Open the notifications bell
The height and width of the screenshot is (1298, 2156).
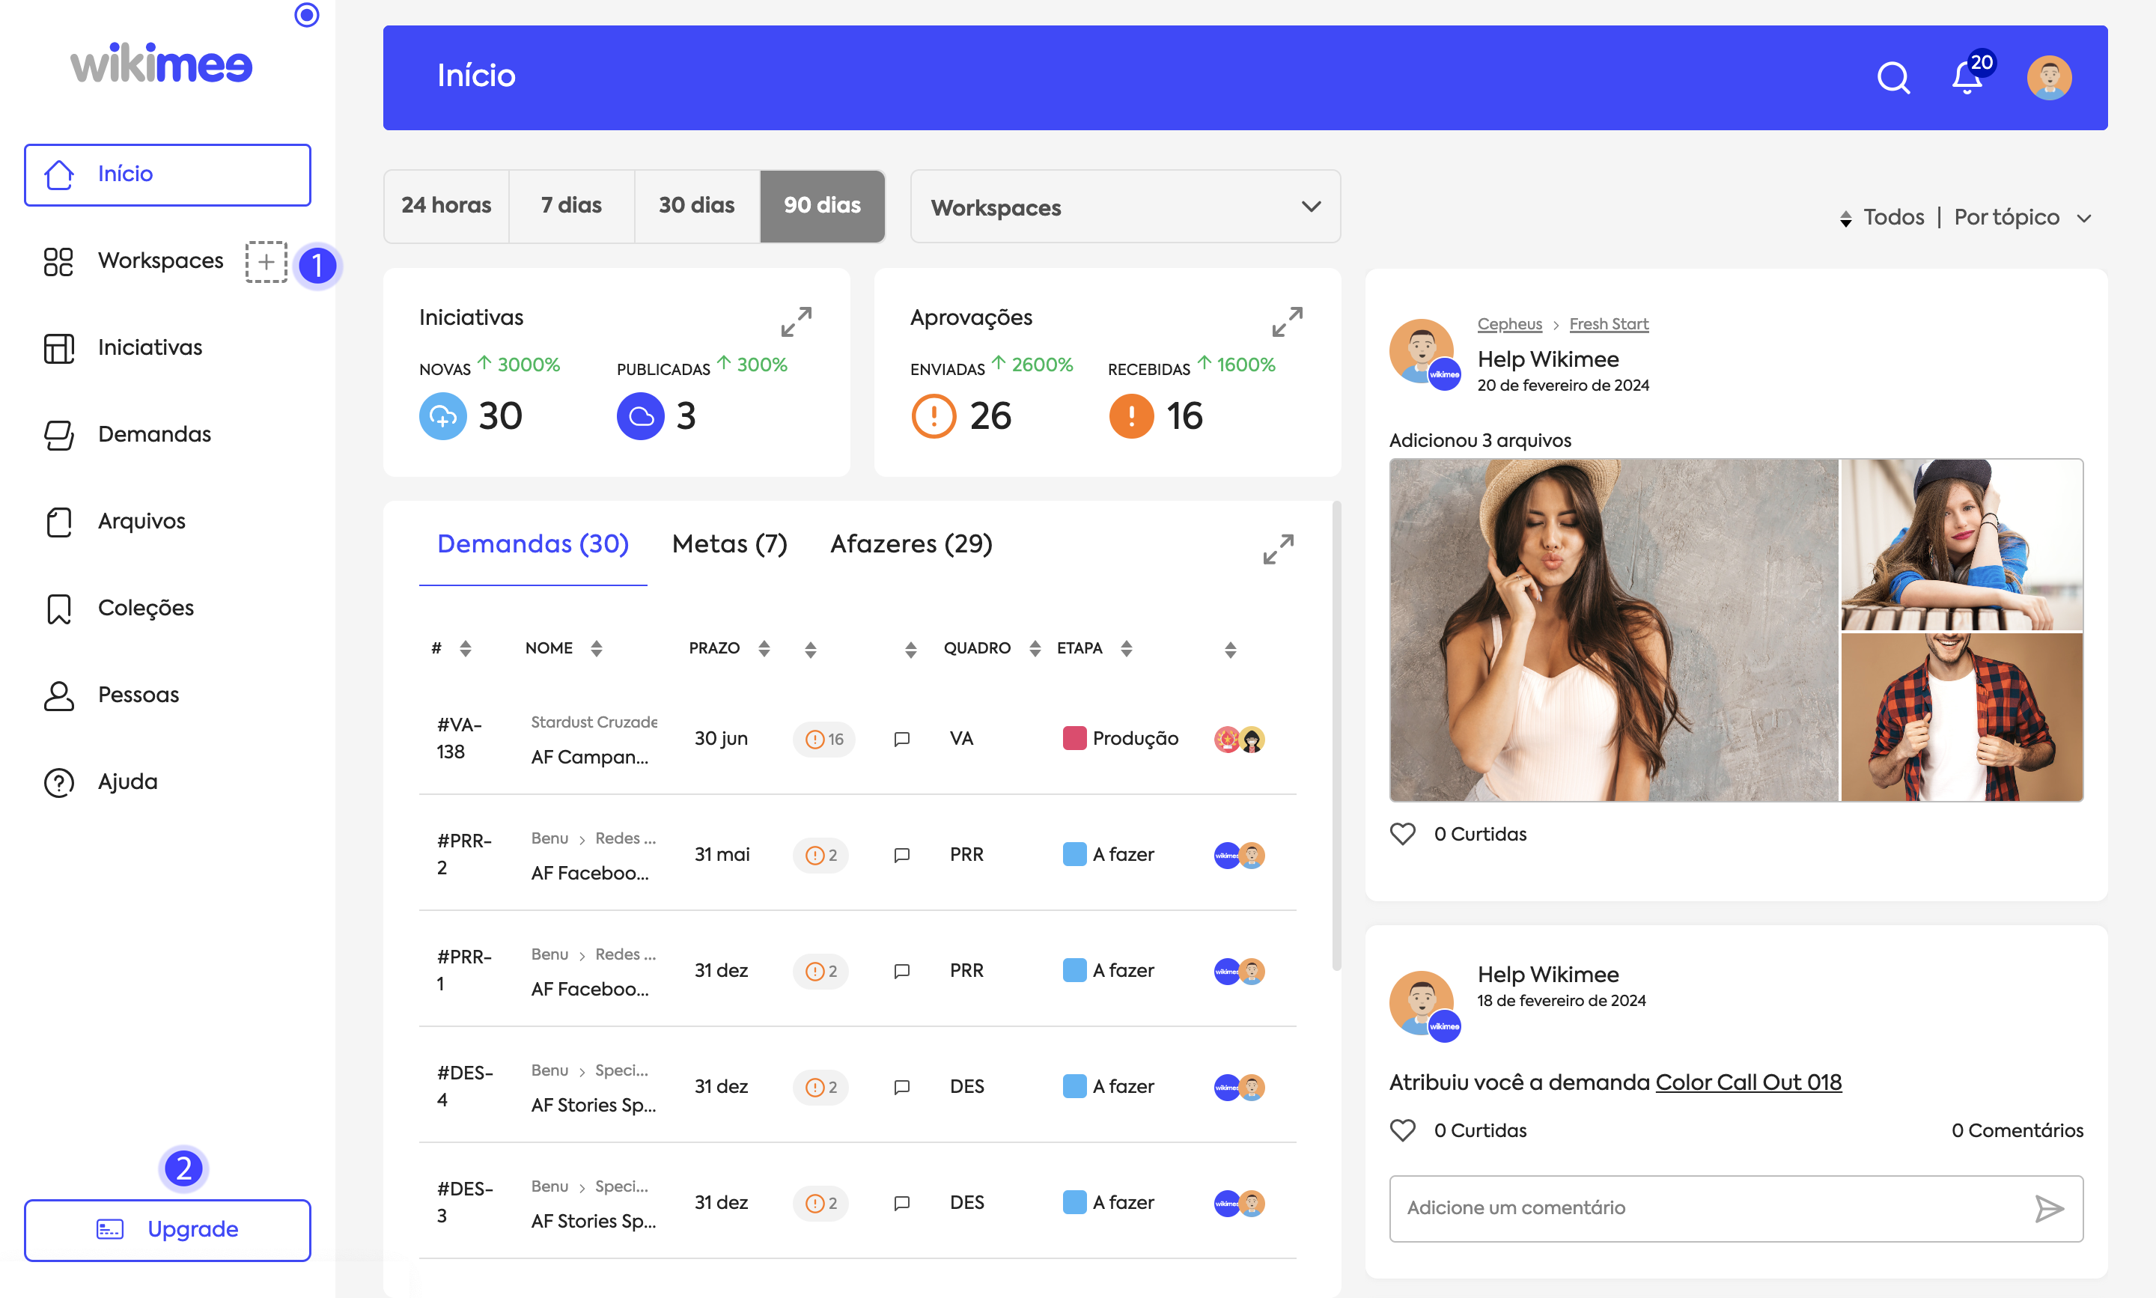pos(1966,78)
